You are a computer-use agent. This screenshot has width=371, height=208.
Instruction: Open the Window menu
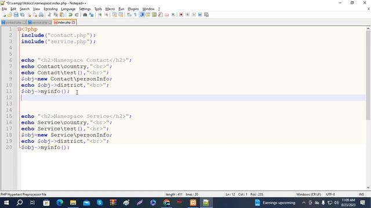pos(148,9)
